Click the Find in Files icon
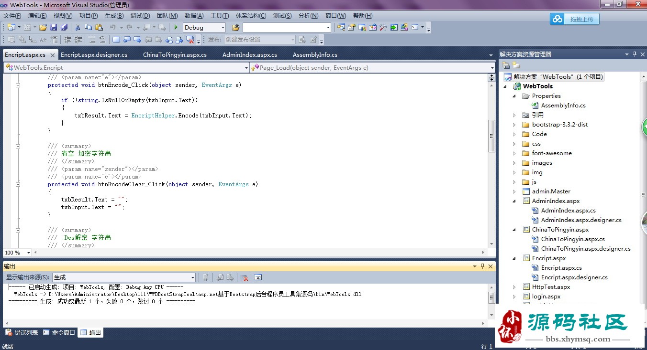Image resolution: width=647 pixels, height=350 pixels. [x=235, y=27]
